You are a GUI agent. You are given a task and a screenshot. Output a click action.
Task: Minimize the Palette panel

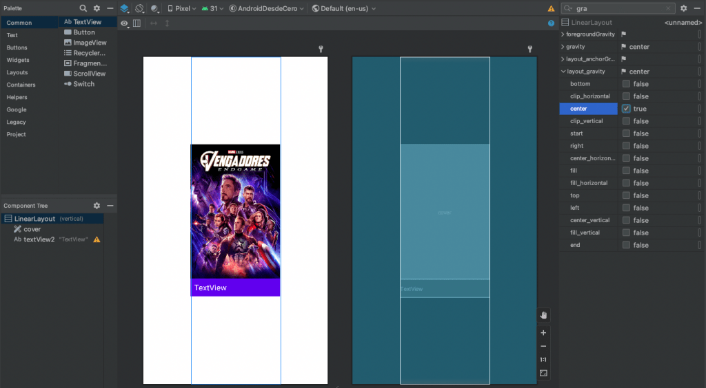tap(110, 8)
